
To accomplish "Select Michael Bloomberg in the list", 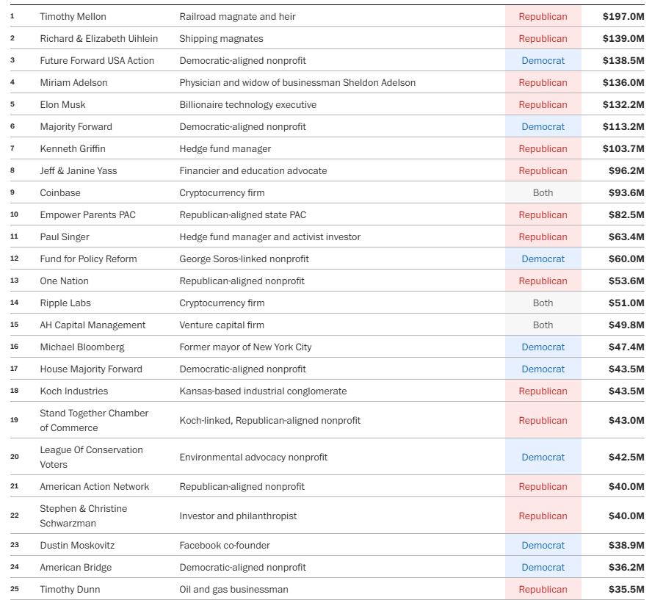I will (x=82, y=347).
